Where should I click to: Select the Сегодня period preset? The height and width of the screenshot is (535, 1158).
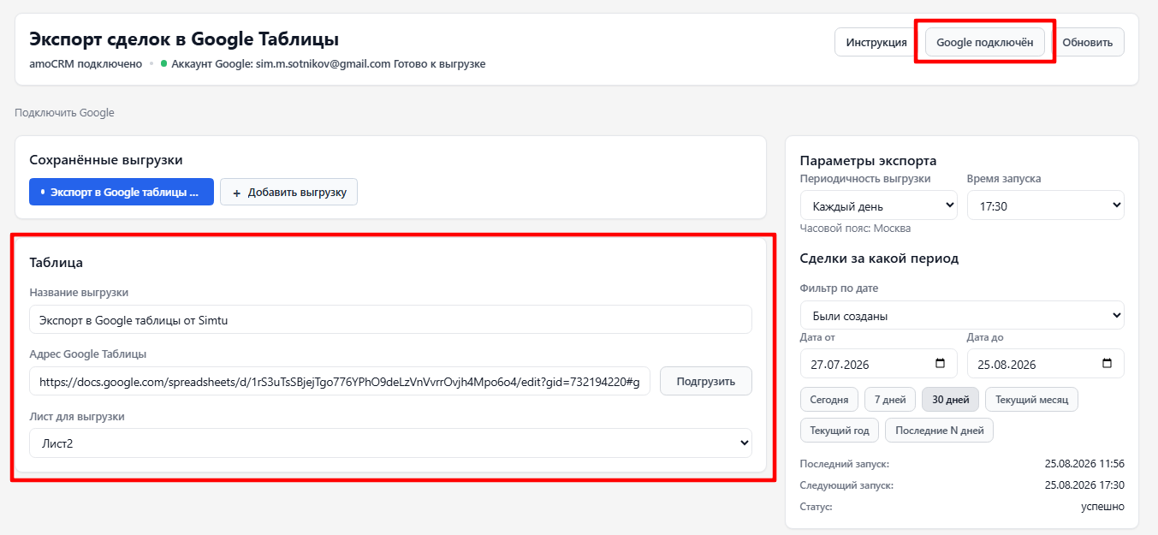(x=829, y=400)
